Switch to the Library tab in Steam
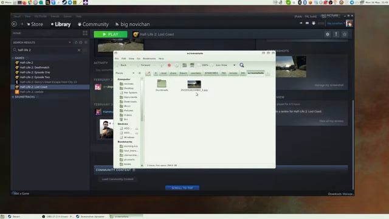 61,24
